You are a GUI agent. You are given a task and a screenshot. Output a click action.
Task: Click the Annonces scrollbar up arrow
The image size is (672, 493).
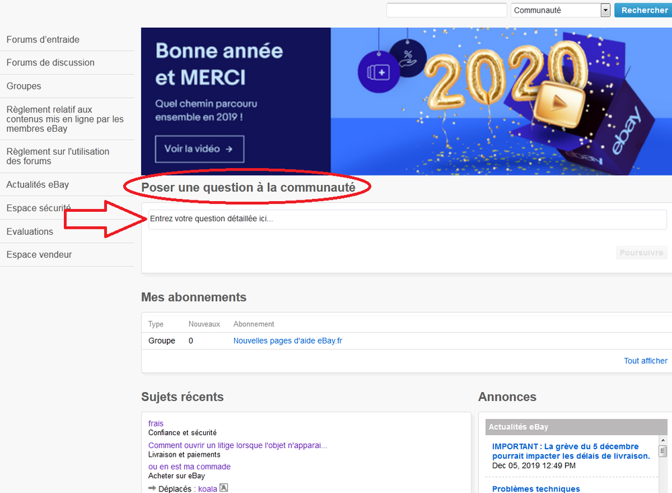tap(663, 441)
